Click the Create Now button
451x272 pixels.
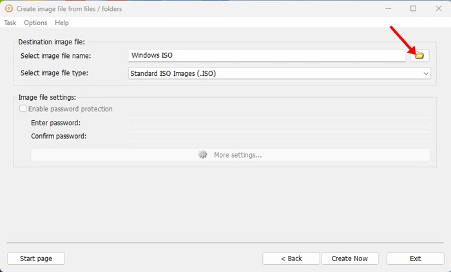[350, 258]
